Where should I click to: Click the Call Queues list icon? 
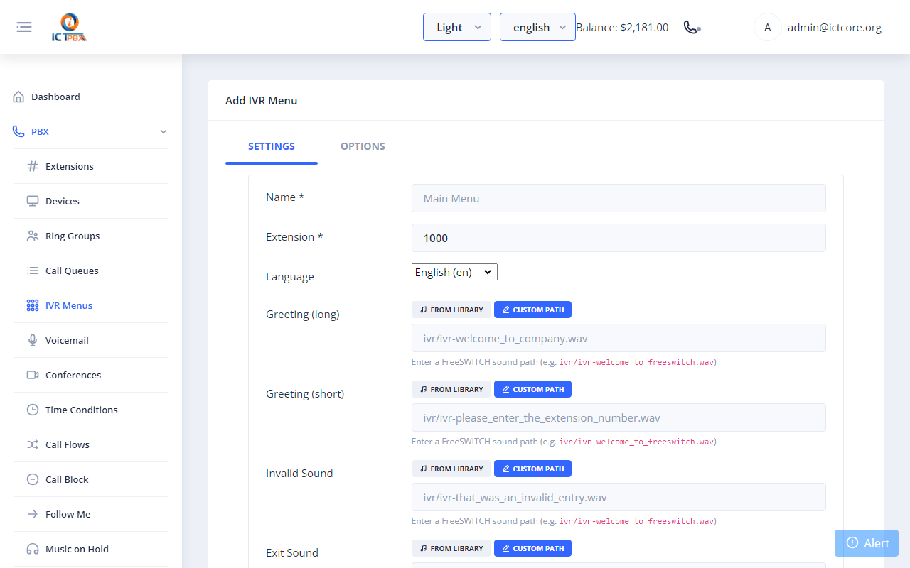point(33,271)
